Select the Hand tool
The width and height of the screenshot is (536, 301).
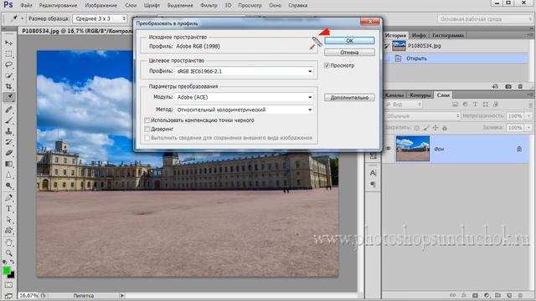click(9, 242)
